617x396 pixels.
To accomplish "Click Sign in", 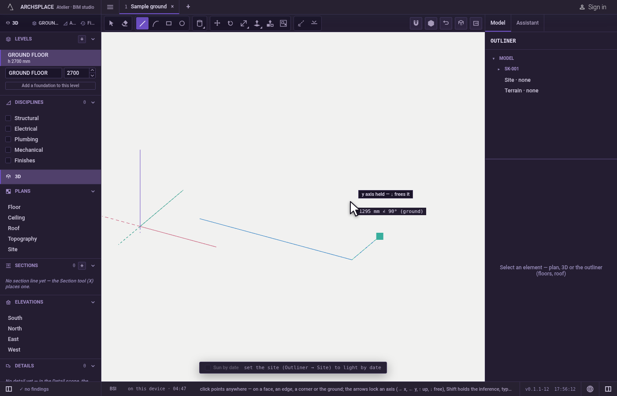I will tap(593, 7).
